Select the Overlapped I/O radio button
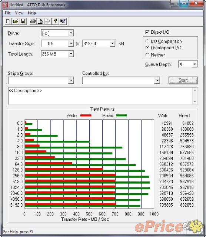Screen dimensions: 206x237 tap(147, 48)
